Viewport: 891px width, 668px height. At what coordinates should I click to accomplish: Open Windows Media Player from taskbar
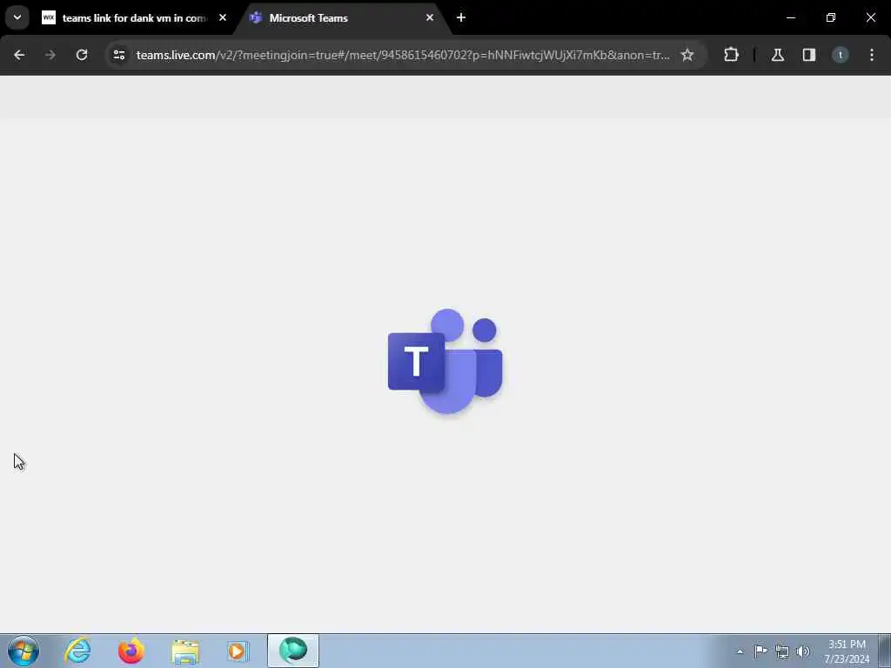(x=238, y=651)
